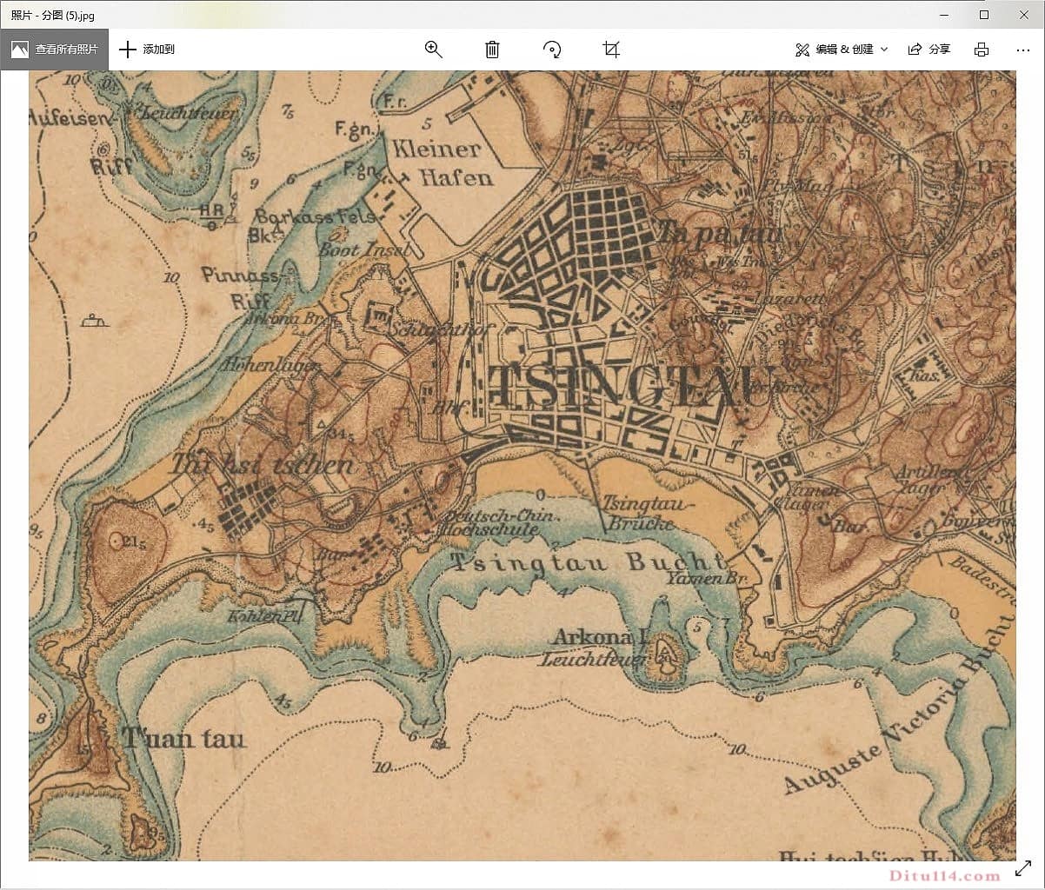Maximize the Photos window
Viewport: 1045px width, 890px height.
[x=984, y=15]
